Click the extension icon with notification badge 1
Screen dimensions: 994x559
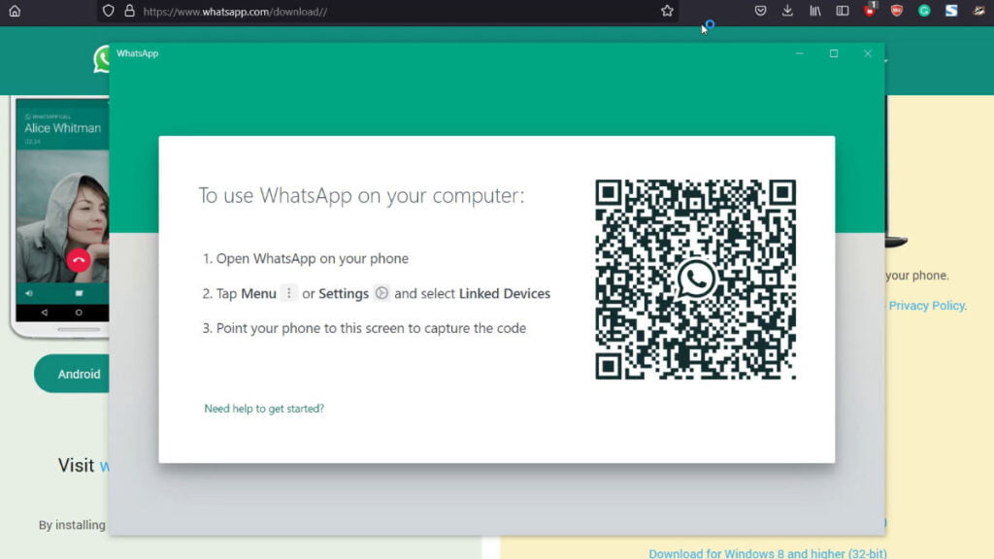coord(871,11)
